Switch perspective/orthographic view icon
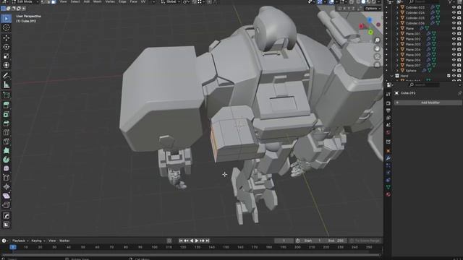This screenshot has width=463, height=260. click(x=377, y=65)
